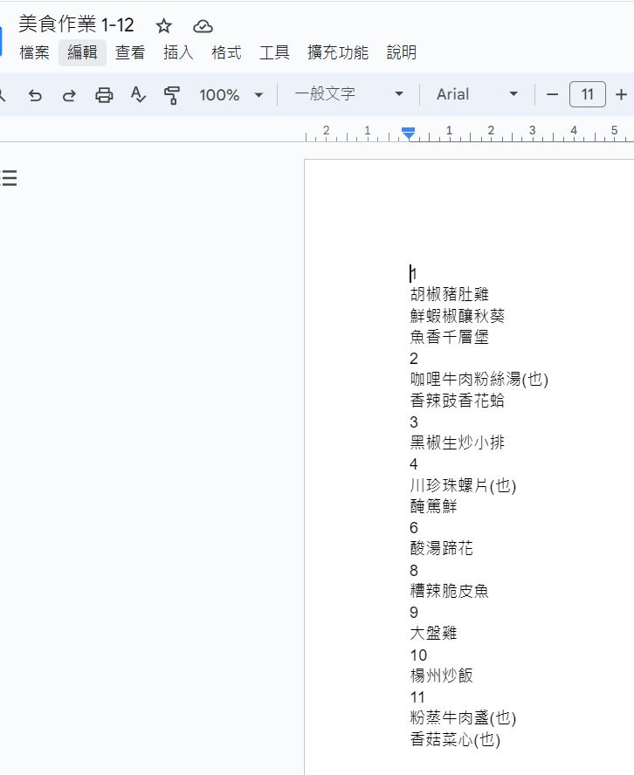The image size is (634, 775).
Task: Open the 格式 menu
Action: [226, 52]
